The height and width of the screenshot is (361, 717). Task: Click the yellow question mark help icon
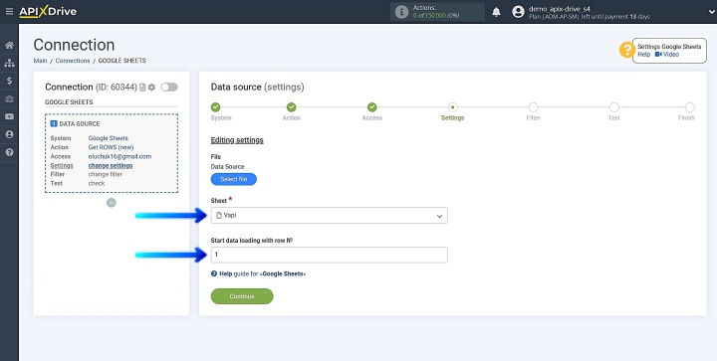click(x=627, y=50)
